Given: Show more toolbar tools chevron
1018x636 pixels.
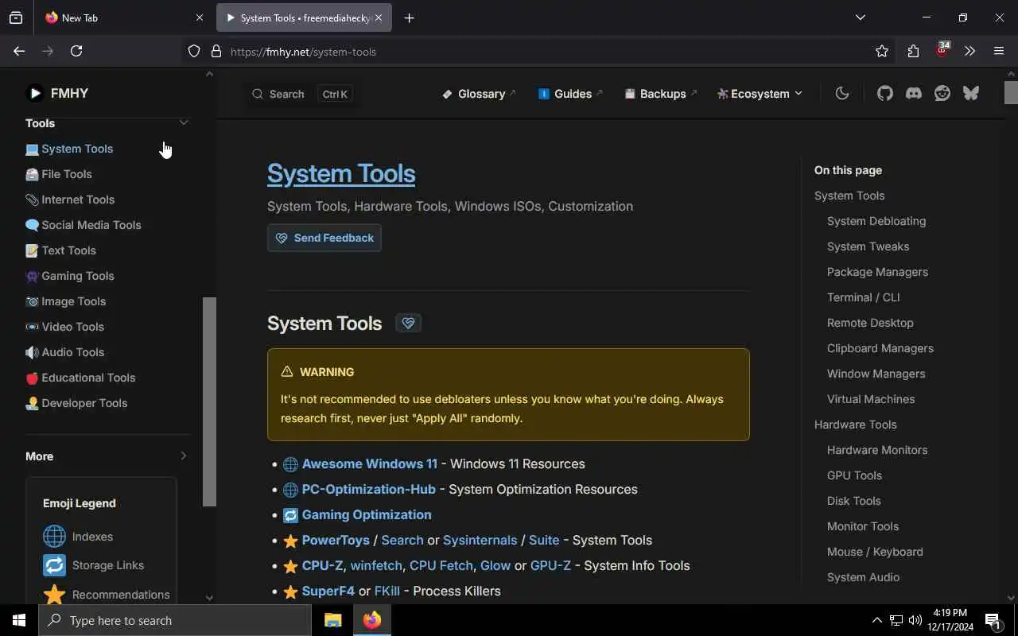Looking at the screenshot, I should click(969, 51).
